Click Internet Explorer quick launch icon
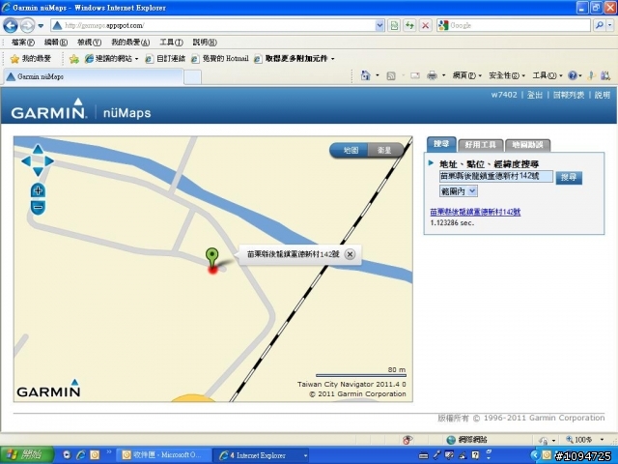 (81, 455)
